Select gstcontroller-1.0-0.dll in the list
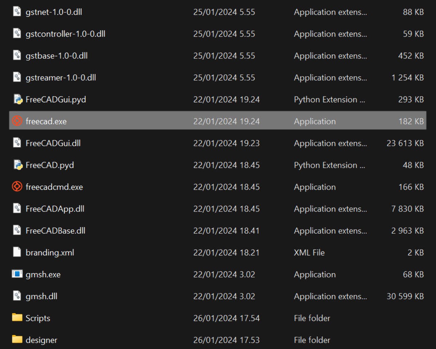Screen dimensions: 436x349 point(65,34)
